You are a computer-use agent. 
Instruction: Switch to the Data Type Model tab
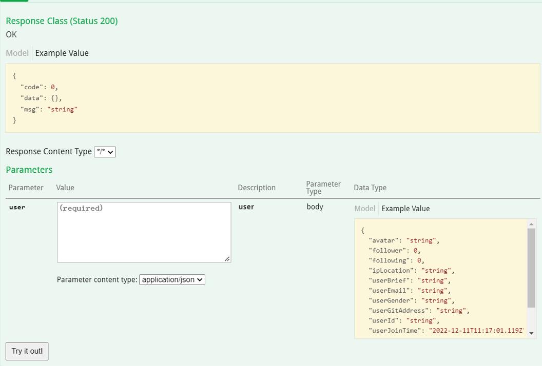(x=365, y=209)
